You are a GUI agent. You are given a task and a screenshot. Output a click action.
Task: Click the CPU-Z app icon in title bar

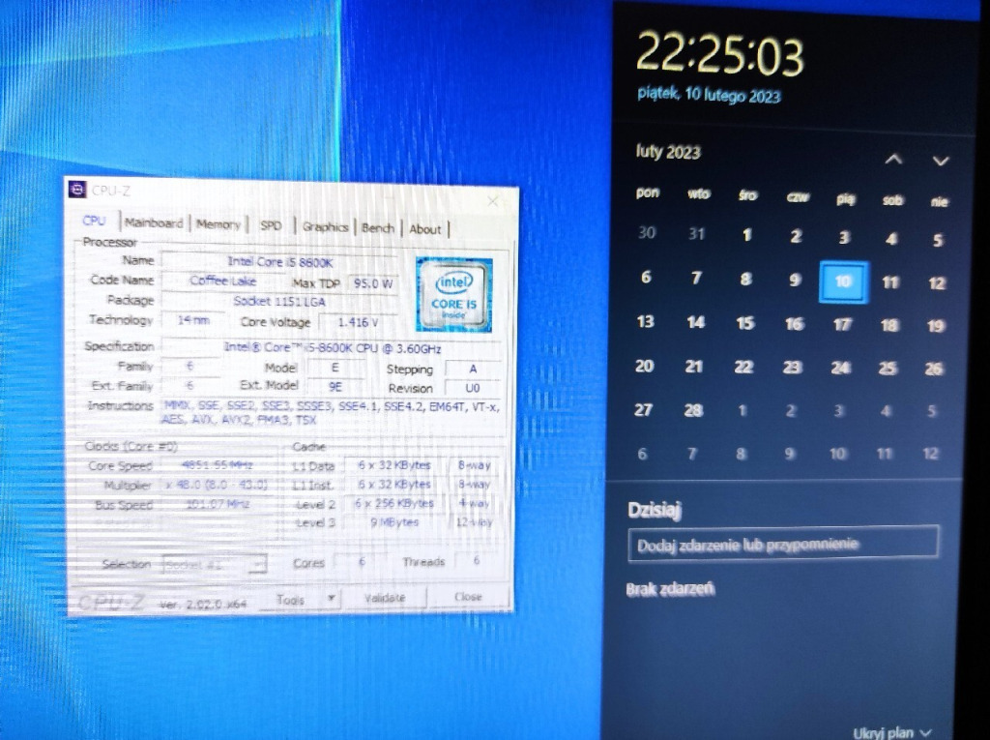tap(77, 189)
